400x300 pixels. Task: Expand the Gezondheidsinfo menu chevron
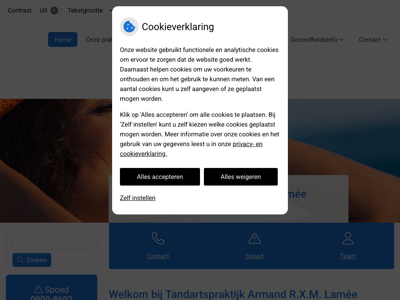click(x=341, y=39)
